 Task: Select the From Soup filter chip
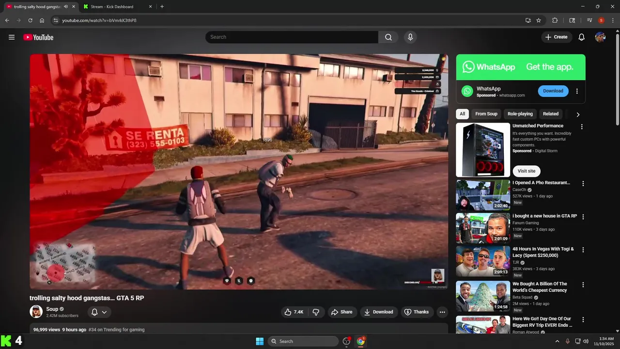click(x=486, y=114)
